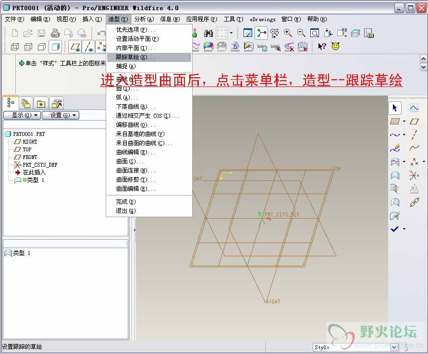The height and width of the screenshot is (354, 428).
Task: Choose 退出 in the 造型 menu
Action: coord(149,211)
